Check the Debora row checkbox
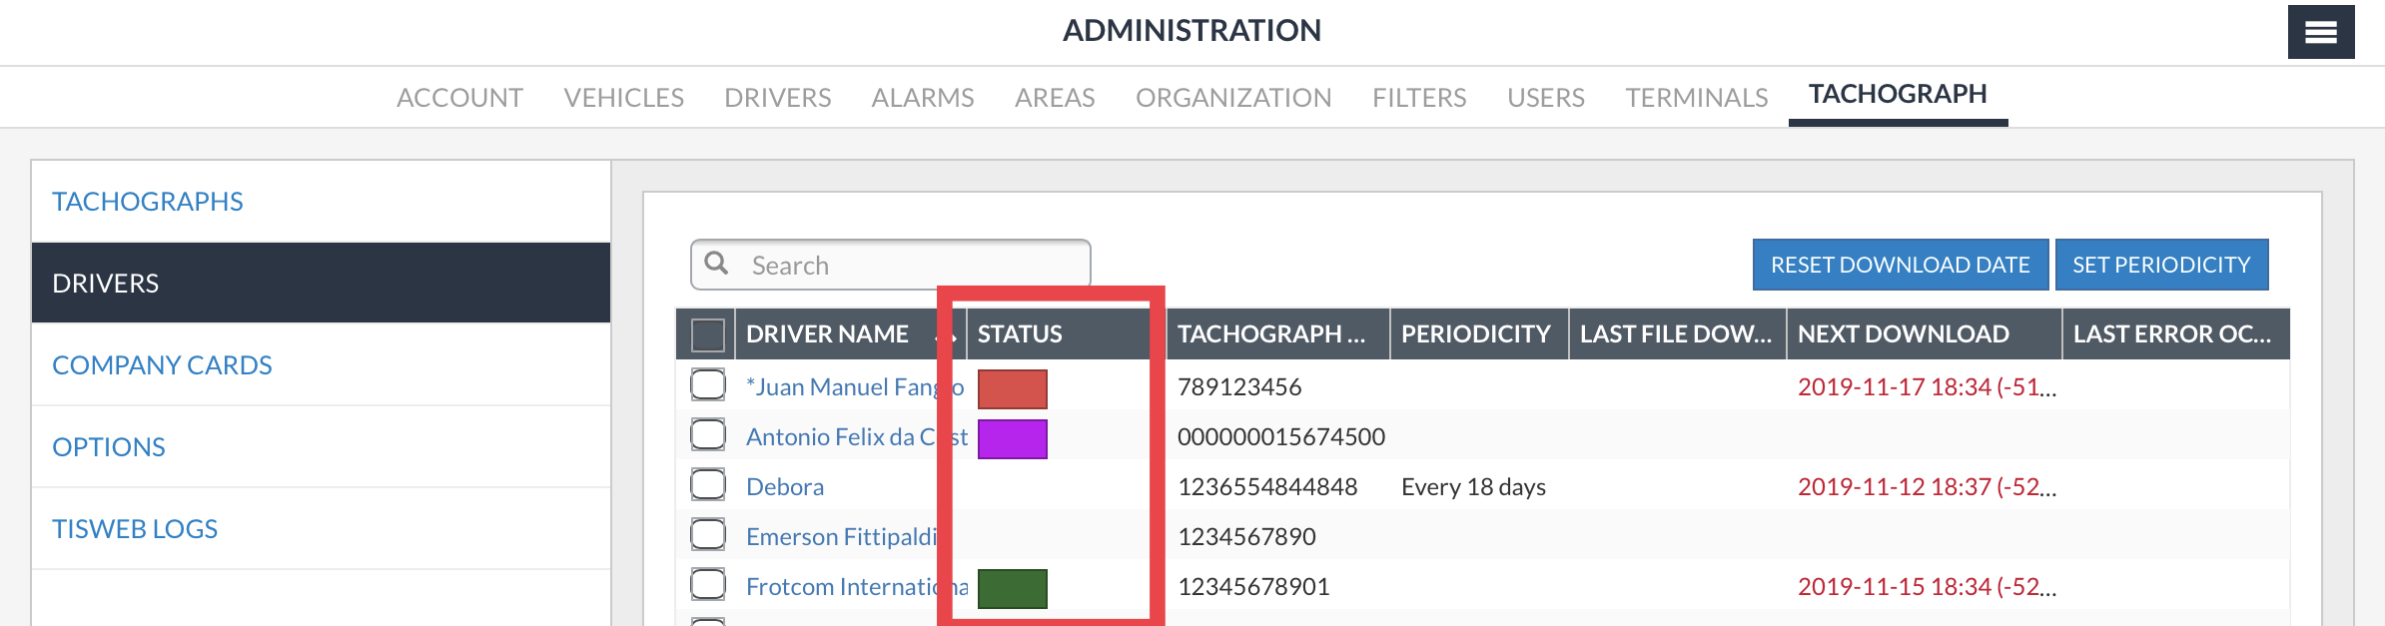Image resolution: width=2385 pixels, height=626 pixels. (708, 484)
